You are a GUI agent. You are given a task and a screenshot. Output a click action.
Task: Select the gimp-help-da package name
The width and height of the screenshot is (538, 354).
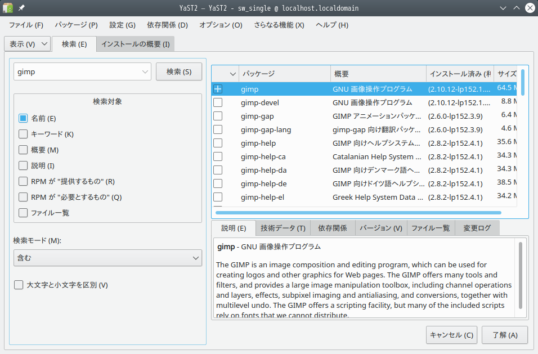point(263,170)
